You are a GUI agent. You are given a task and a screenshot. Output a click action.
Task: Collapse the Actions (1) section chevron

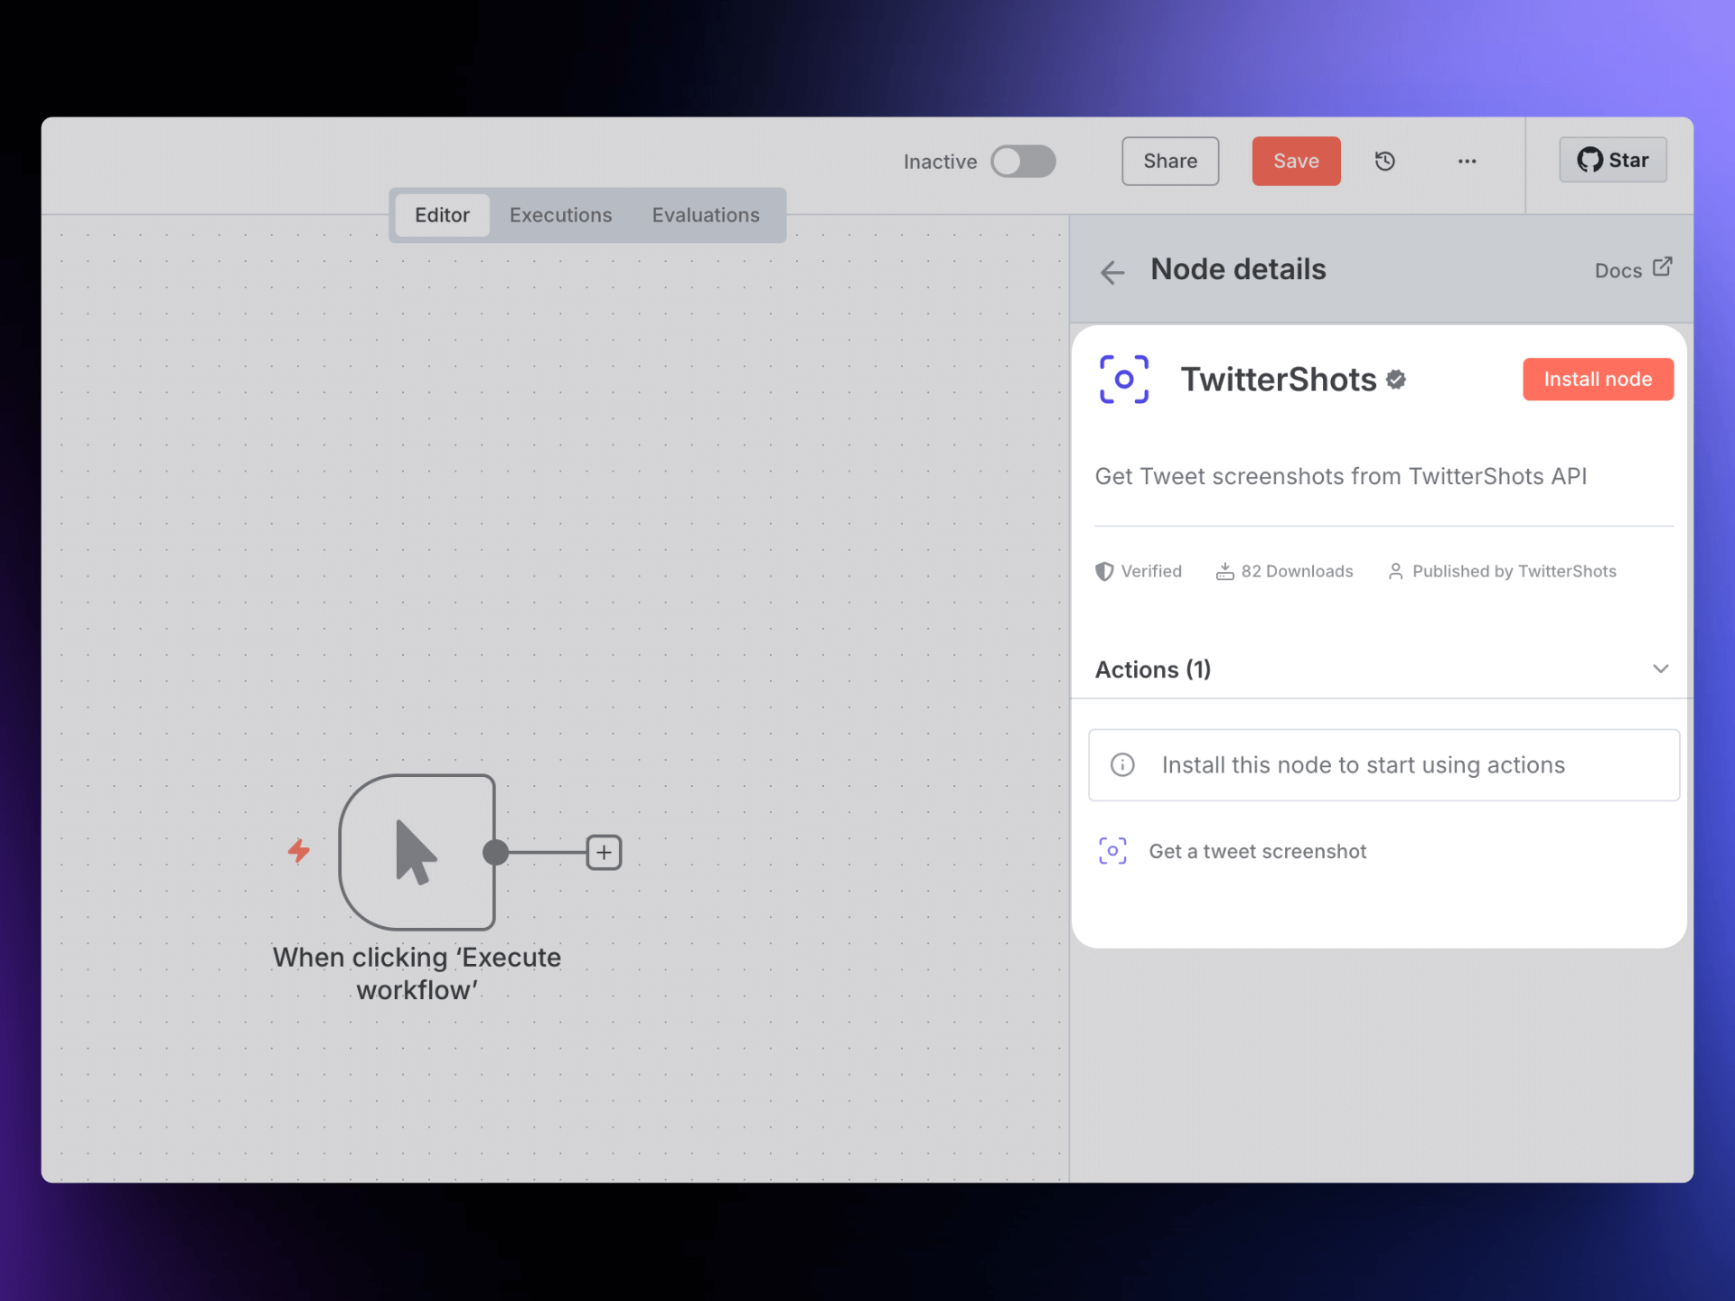pos(1660,669)
